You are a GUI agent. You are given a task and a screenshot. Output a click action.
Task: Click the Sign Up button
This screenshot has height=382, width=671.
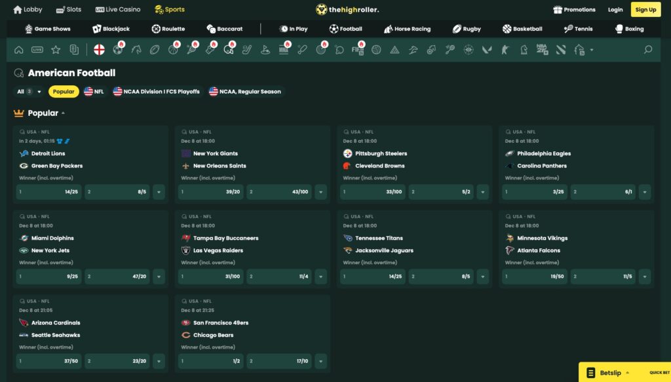pyautogui.click(x=645, y=9)
